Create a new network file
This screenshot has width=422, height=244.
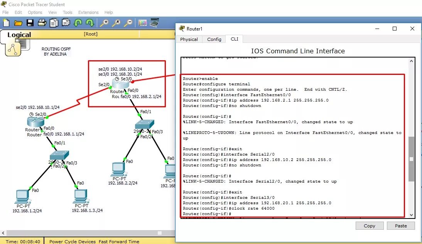pyautogui.click(x=6, y=23)
